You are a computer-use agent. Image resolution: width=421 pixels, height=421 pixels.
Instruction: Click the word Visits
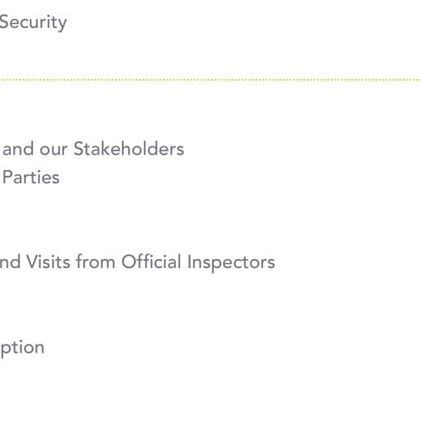(x=49, y=261)
